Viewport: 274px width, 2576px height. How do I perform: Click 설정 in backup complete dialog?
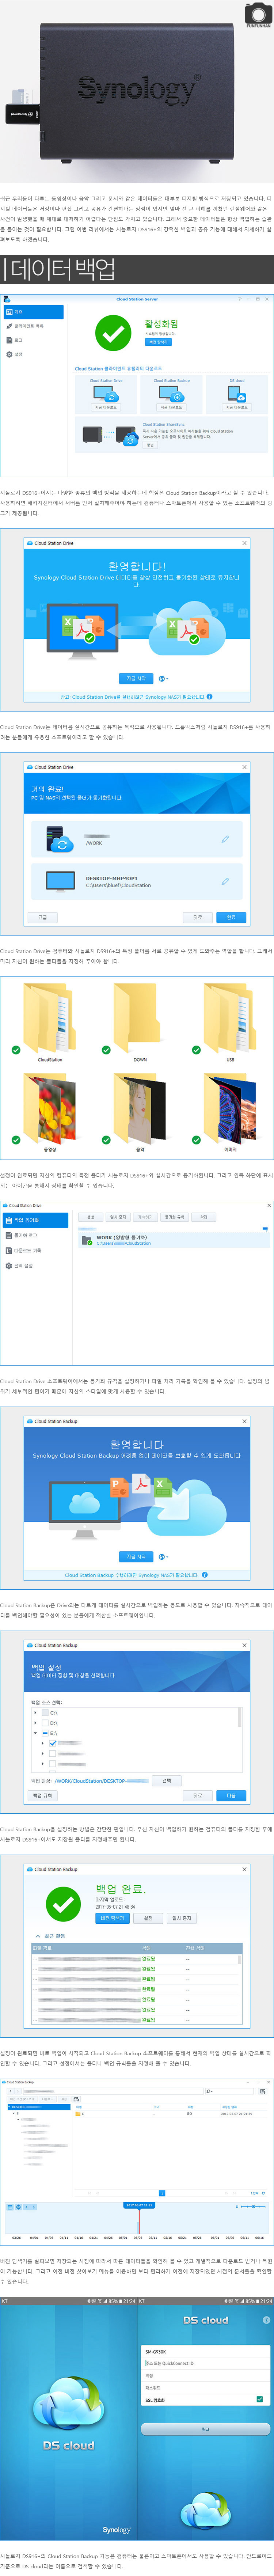148,1918
